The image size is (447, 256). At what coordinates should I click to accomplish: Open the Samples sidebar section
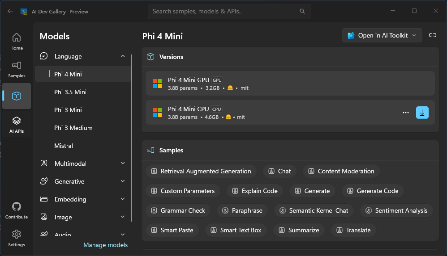17,69
